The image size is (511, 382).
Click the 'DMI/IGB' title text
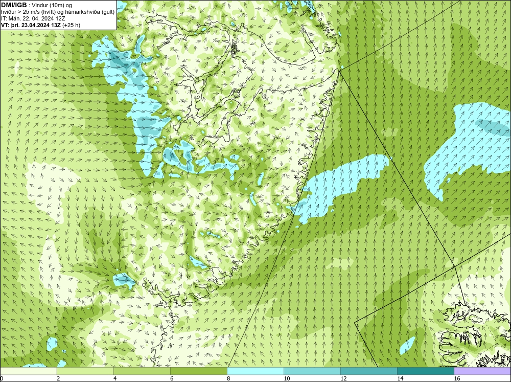(14, 5)
